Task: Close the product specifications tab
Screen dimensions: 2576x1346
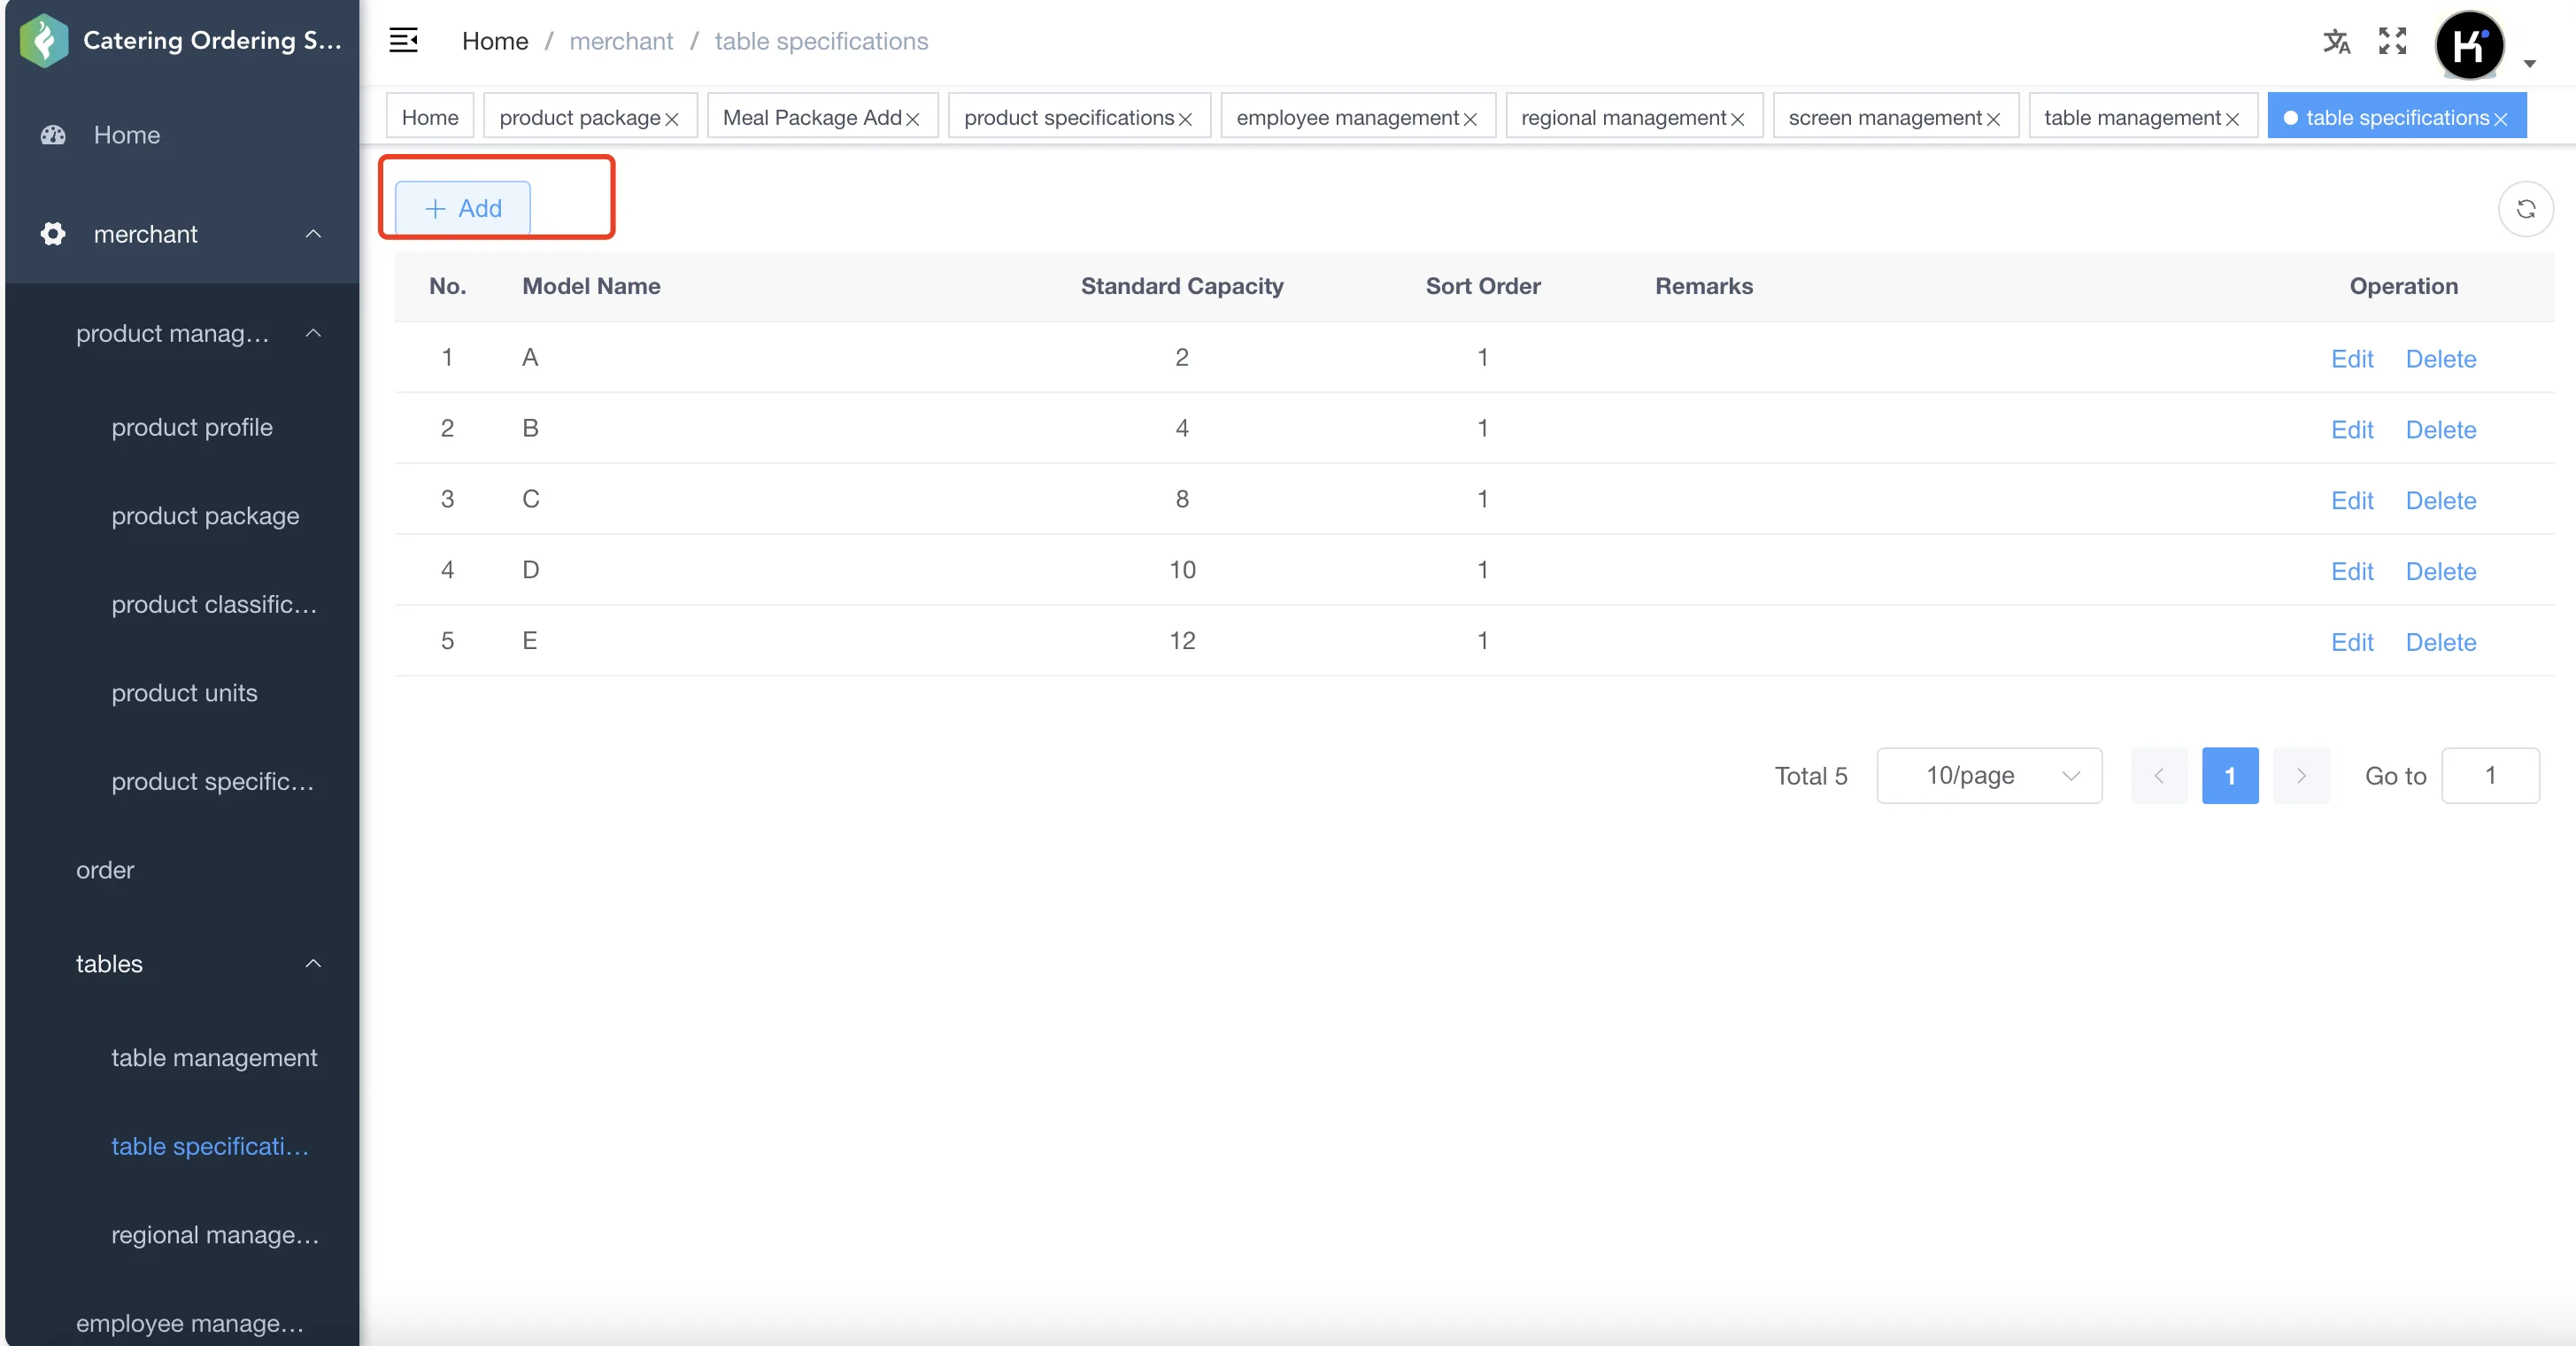Action: click(x=1185, y=119)
